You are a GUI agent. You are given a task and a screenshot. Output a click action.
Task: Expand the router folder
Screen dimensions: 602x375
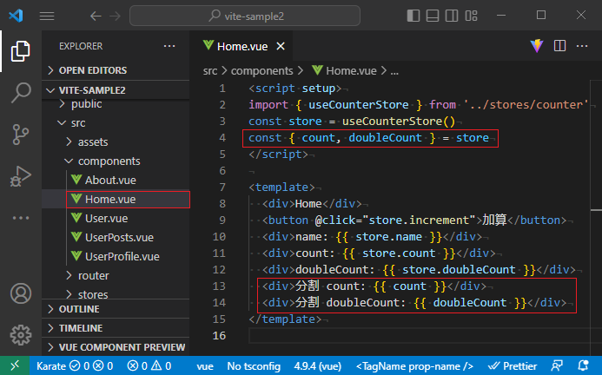click(x=116, y=275)
